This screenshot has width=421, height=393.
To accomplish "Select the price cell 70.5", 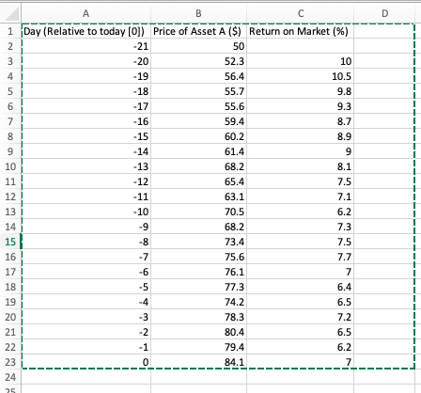I will tap(198, 212).
